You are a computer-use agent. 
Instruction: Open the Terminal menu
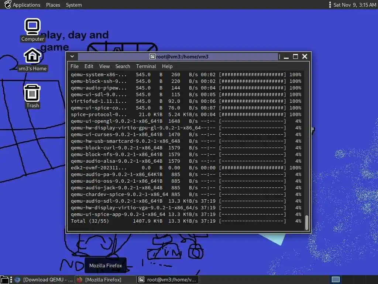coord(146,66)
